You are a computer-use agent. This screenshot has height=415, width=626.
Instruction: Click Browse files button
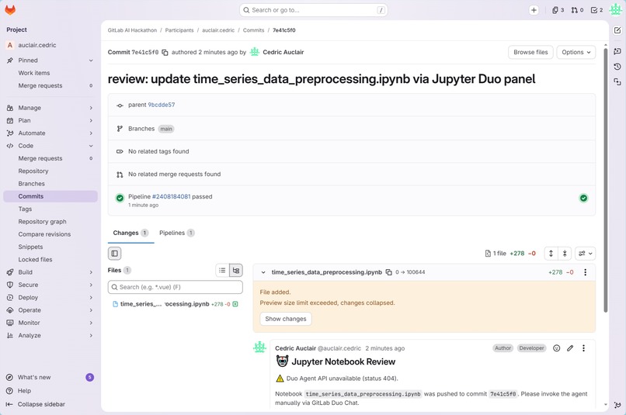click(x=530, y=52)
